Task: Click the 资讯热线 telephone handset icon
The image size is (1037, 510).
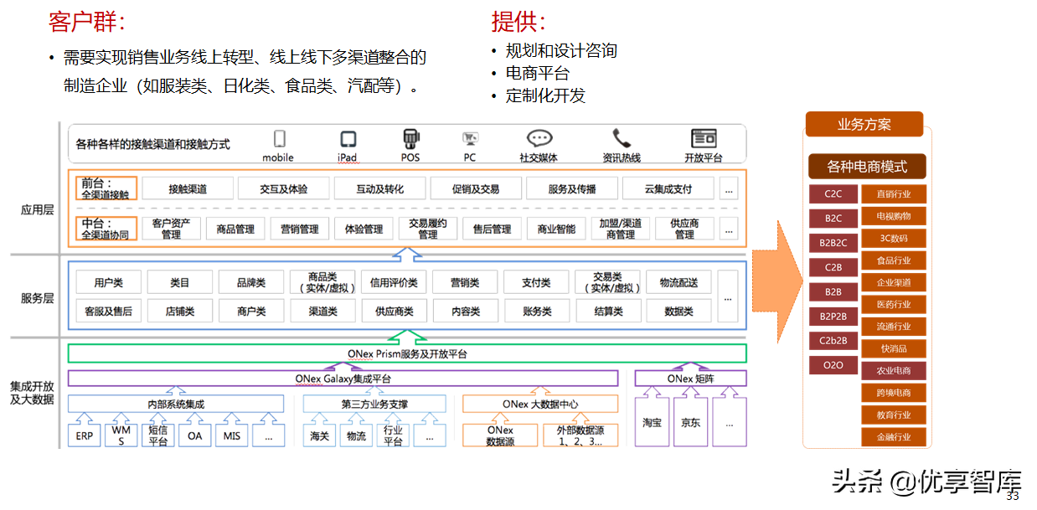Action: click(621, 138)
